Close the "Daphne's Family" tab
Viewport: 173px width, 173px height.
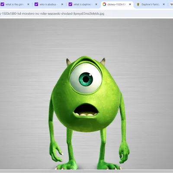tap(164, 4)
